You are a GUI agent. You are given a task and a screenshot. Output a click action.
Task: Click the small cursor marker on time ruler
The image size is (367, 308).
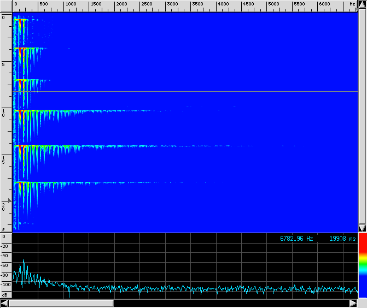pos(9,200)
